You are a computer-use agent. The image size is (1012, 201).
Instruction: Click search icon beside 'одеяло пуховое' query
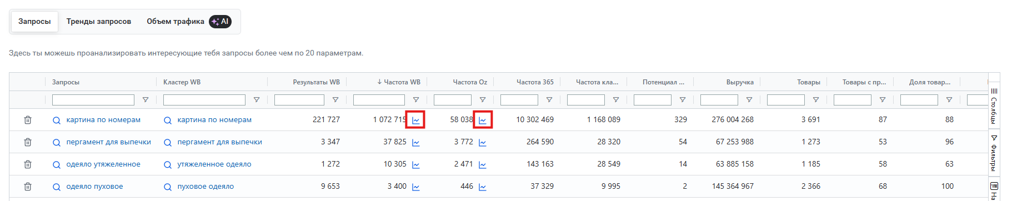56,187
